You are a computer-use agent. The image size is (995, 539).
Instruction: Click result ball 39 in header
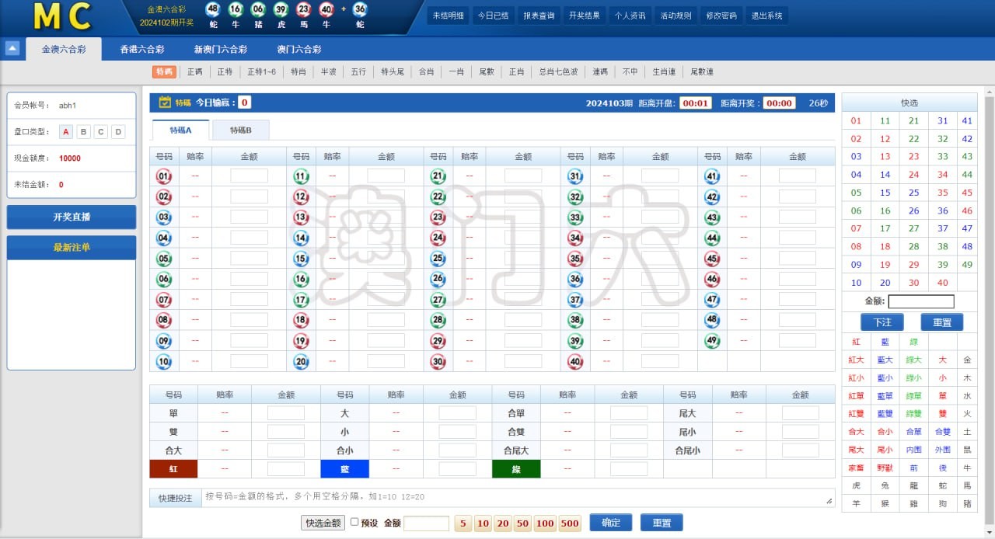click(x=281, y=9)
